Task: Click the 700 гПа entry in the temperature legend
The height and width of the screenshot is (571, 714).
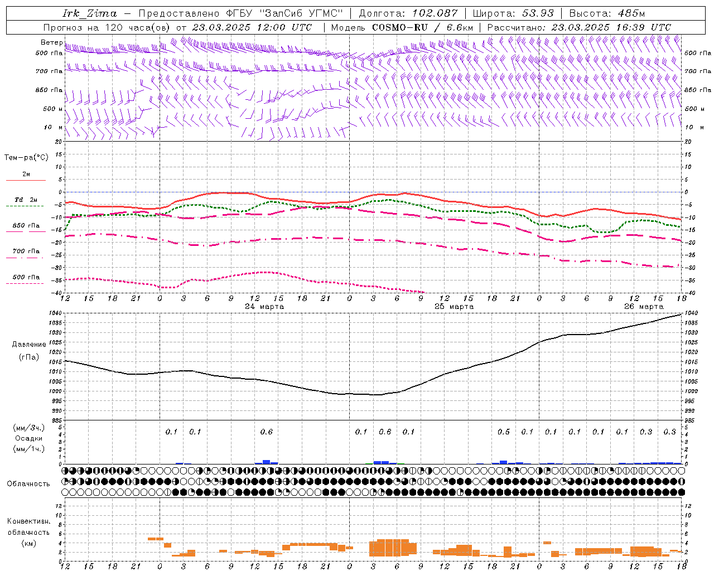Action: [26, 251]
